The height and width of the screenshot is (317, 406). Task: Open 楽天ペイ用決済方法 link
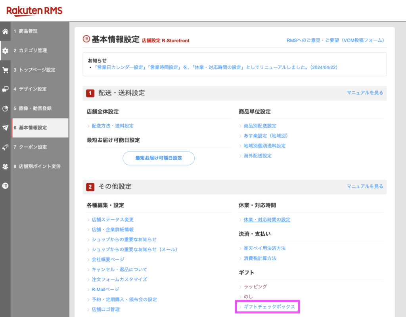point(264,248)
